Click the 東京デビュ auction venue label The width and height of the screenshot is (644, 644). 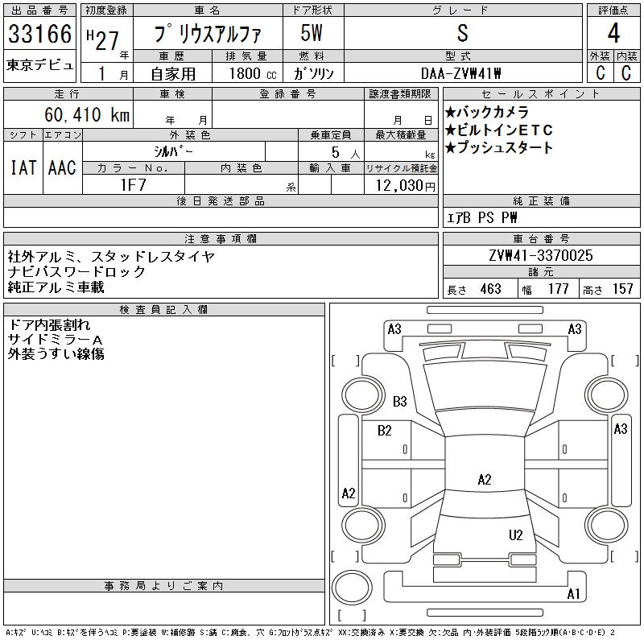[x=39, y=65]
